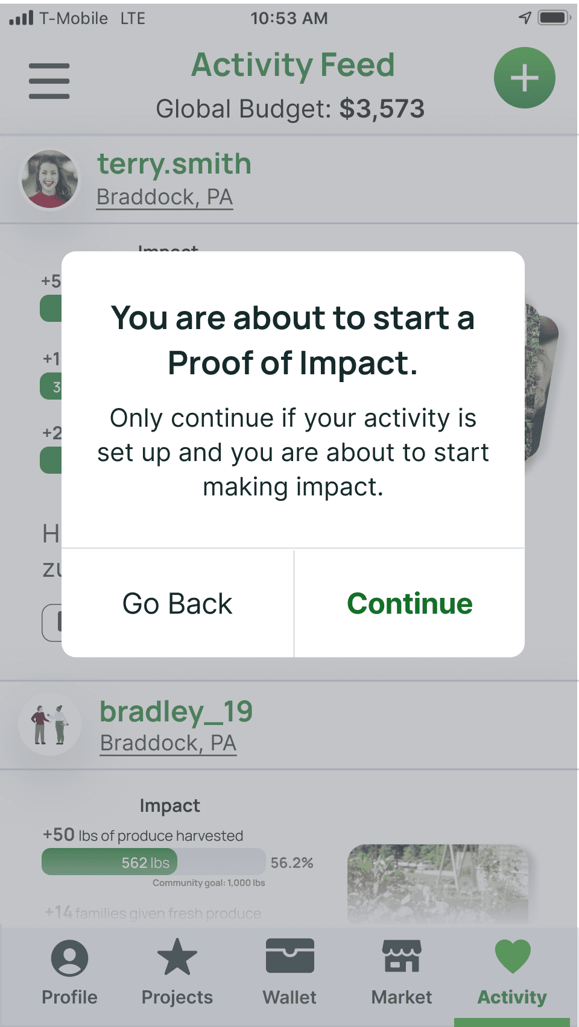Open the Market storefront icon

point(402,956)
